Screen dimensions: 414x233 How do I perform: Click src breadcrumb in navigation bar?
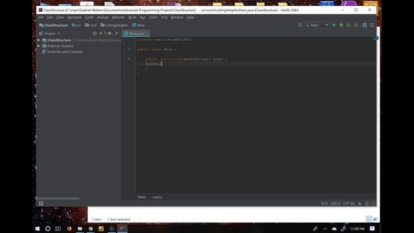click(x=76, y=25)
